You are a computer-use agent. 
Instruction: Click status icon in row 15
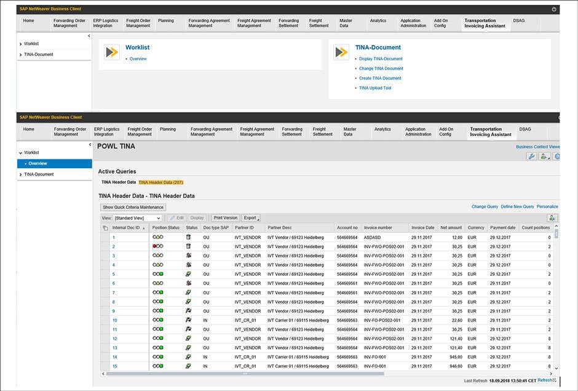[x=188, y=366]
